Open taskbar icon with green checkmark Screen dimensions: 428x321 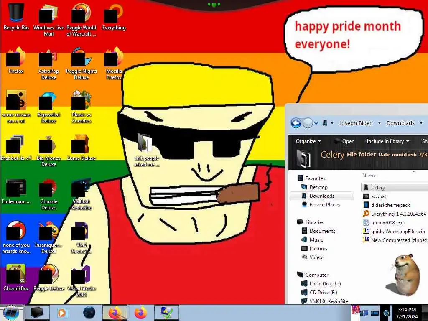[166, 313]
